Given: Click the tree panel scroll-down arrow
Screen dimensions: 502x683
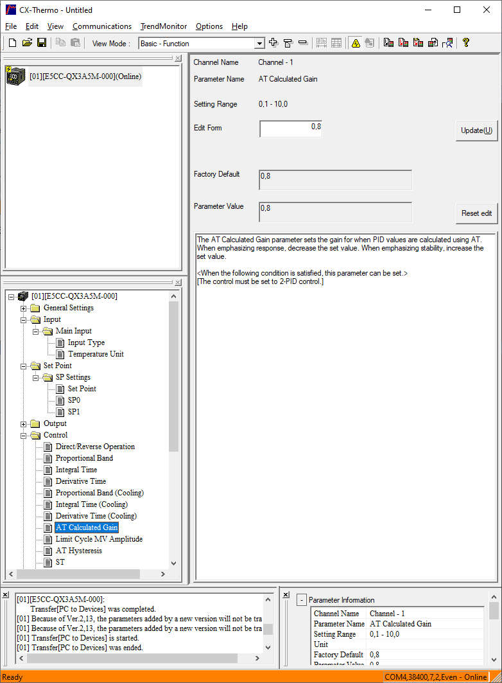Looking at the screenshot, I should click(x=173, y=563).
